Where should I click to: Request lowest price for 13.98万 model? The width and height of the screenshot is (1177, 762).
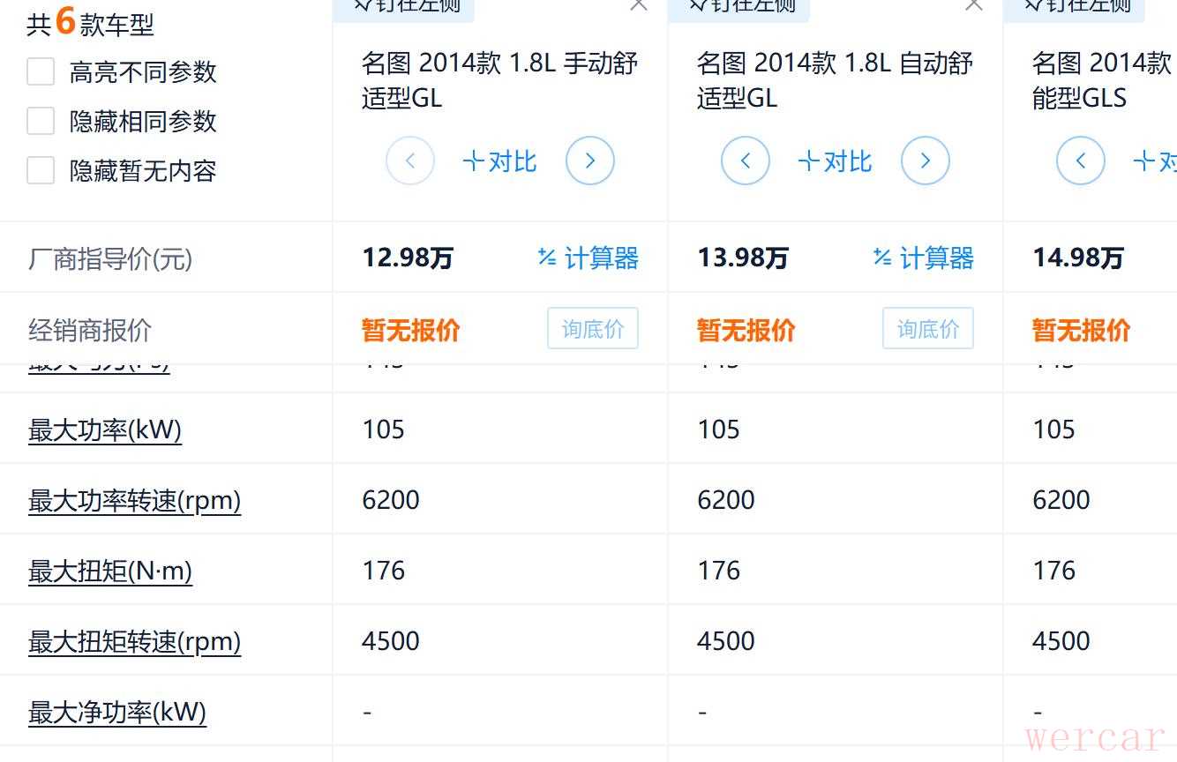927,329
